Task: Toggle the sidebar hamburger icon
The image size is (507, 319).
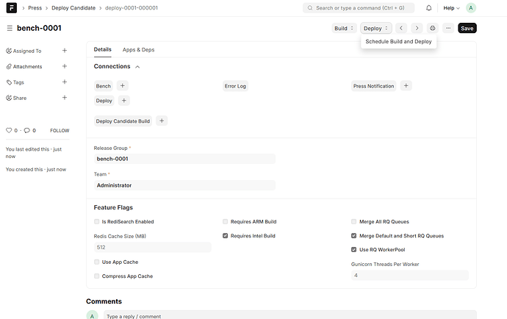Action: coord(10,28)
